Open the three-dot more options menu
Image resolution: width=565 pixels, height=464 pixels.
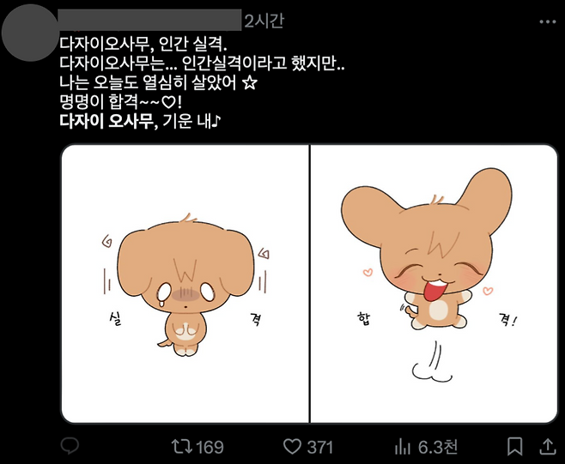point(548,22)
